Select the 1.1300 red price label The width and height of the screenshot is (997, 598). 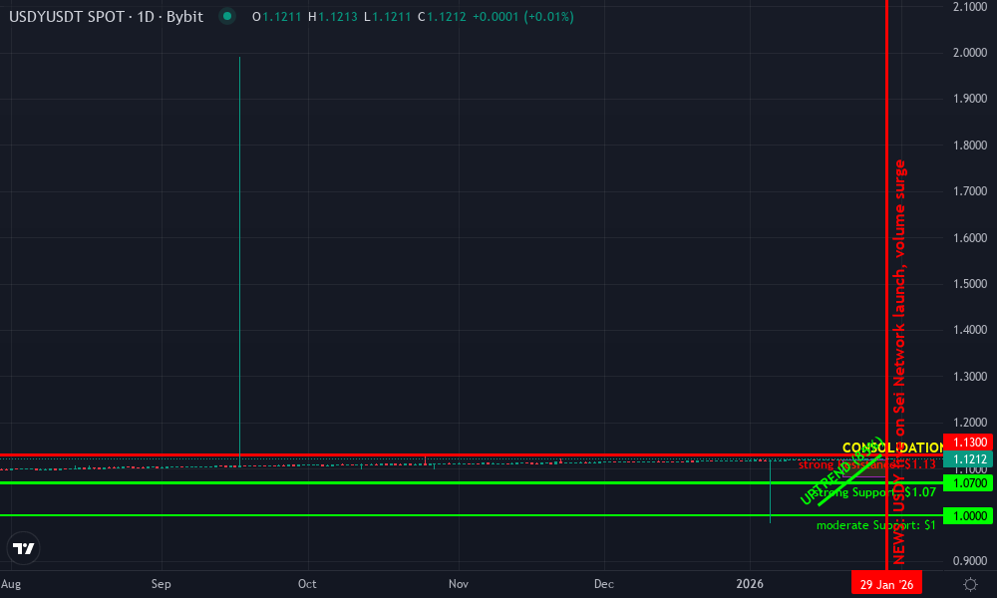(x=968, y=442)
